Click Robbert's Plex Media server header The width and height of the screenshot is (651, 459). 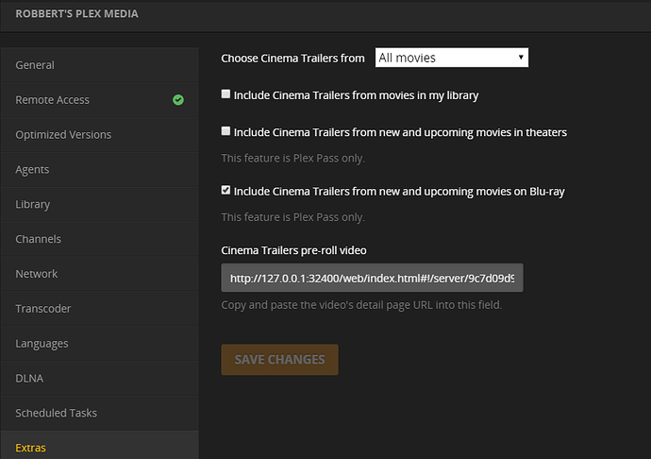[76, 14]
